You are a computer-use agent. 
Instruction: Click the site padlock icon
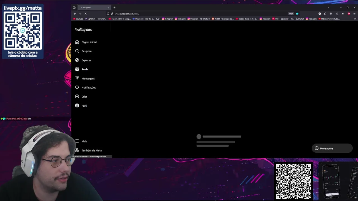click(112, 14)
